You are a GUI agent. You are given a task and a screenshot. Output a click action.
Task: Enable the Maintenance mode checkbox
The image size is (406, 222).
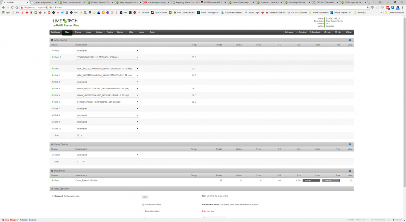click(x=143, y=205)
